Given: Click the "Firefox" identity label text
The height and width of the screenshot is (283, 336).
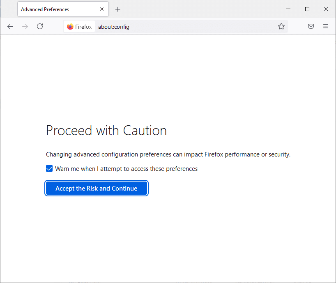Looking at the screenshot, I should (x=83, y=27).
